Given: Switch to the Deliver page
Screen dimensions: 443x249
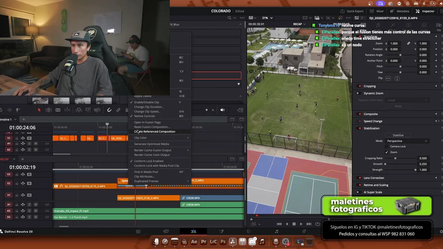Looking at the screenshot, I should tap(304, 231).
